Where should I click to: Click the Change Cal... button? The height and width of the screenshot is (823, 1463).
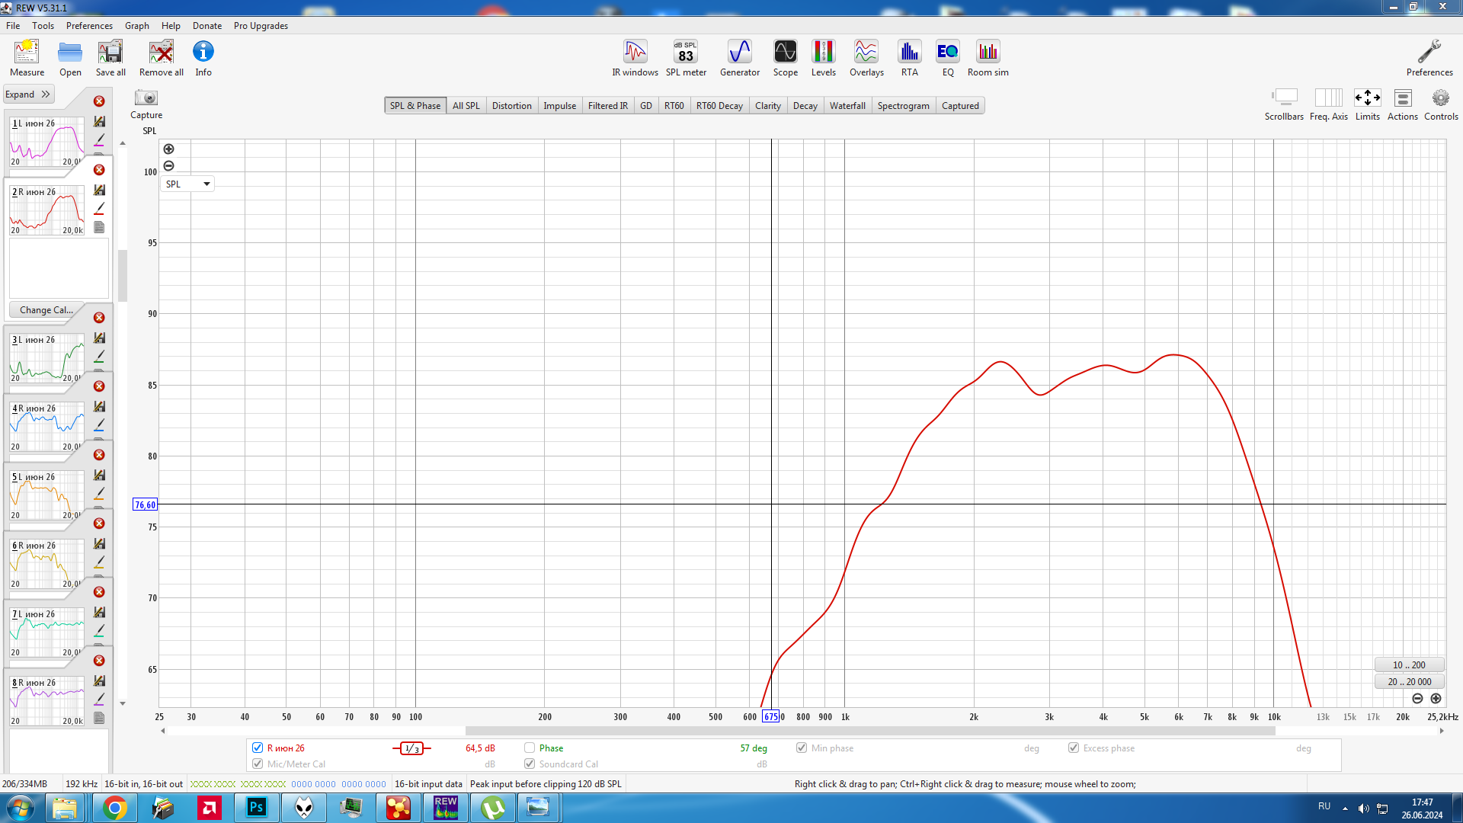(x=46, y=310)
